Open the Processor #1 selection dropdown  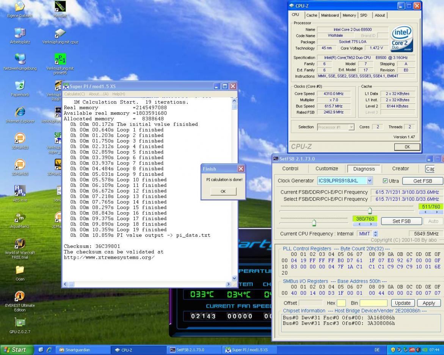point(351,127)
